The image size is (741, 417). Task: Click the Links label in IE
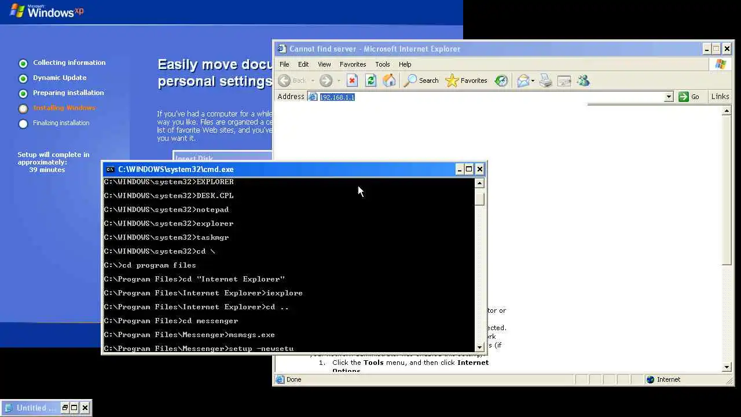click(x=720, y=97)
